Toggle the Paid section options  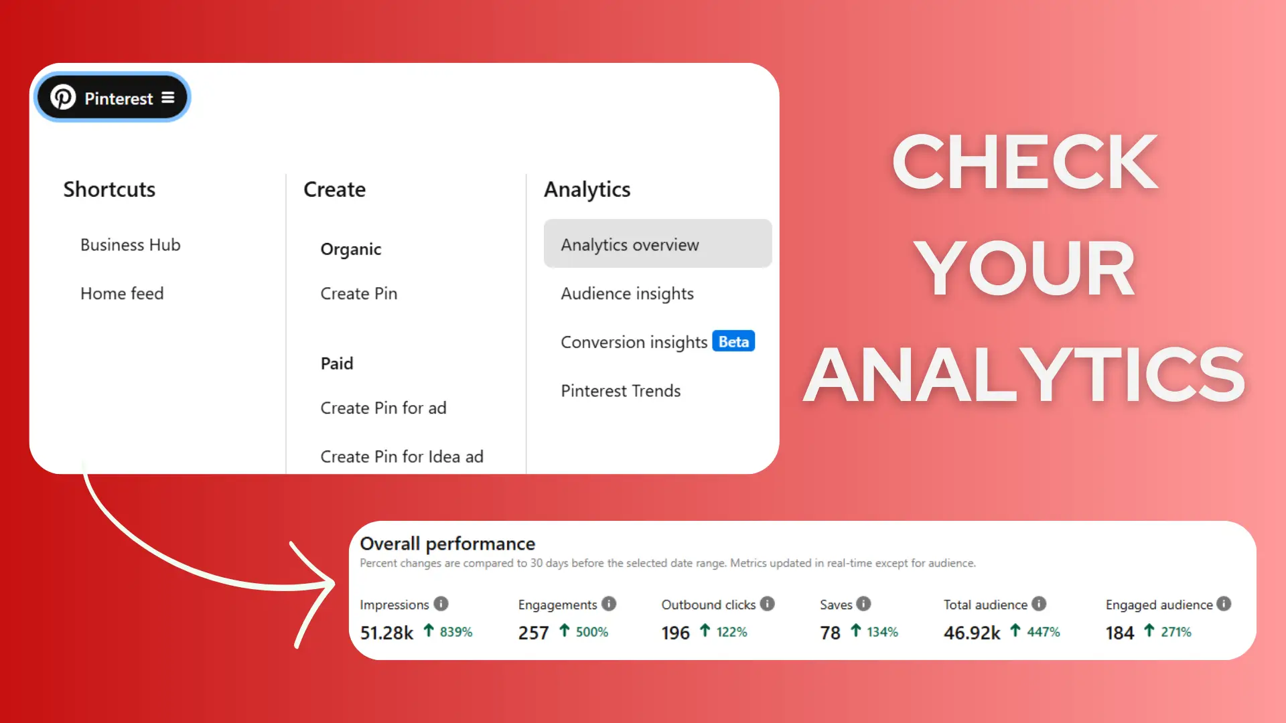pyautogui.click(x=336, y=363)
